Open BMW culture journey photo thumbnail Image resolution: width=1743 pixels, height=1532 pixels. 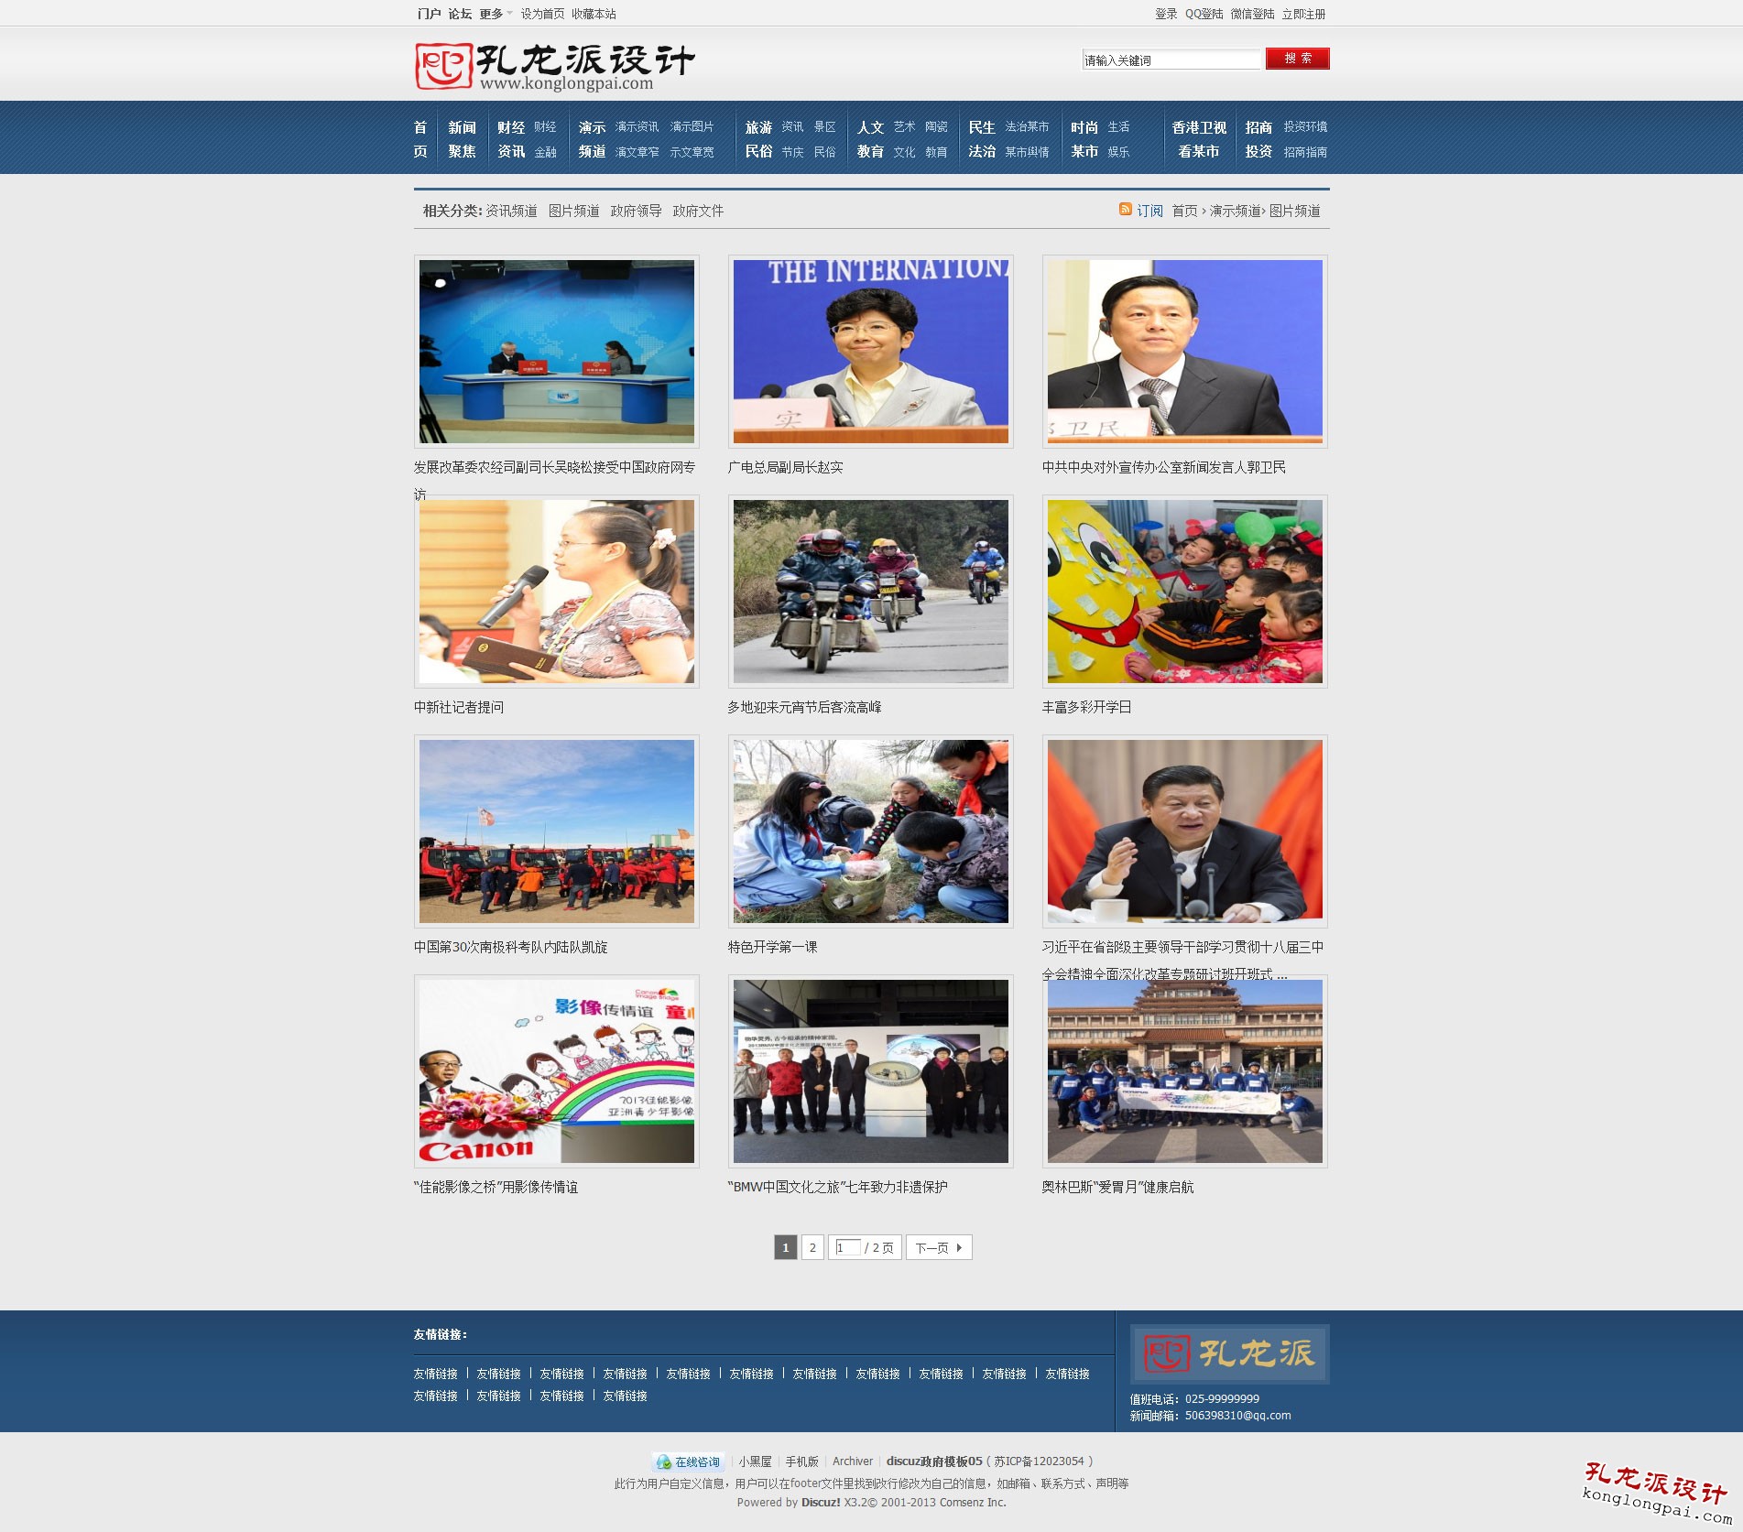pos(871,1071)
